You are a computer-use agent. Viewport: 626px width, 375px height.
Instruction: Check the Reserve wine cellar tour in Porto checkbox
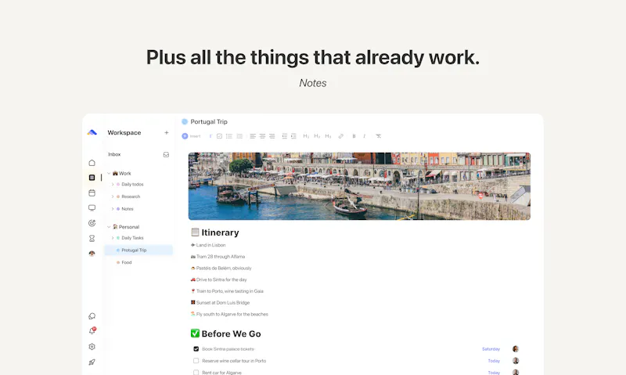[196, 361]
